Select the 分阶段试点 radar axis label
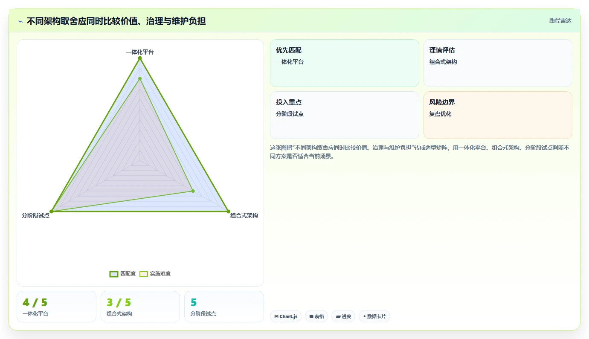This screenshot has height=339, width=589. coord(36,215)
